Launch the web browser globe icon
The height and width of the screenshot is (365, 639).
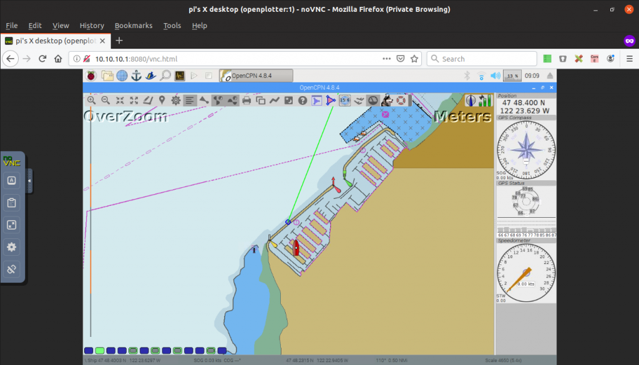pos(122,75)
